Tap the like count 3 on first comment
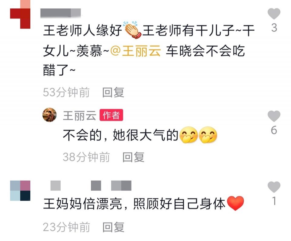Viewport: 291px width, 241px height. (274, 28)
